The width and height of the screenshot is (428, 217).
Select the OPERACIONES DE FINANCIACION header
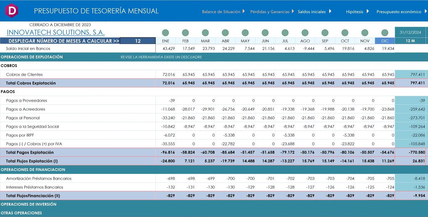tap(33, 170)
